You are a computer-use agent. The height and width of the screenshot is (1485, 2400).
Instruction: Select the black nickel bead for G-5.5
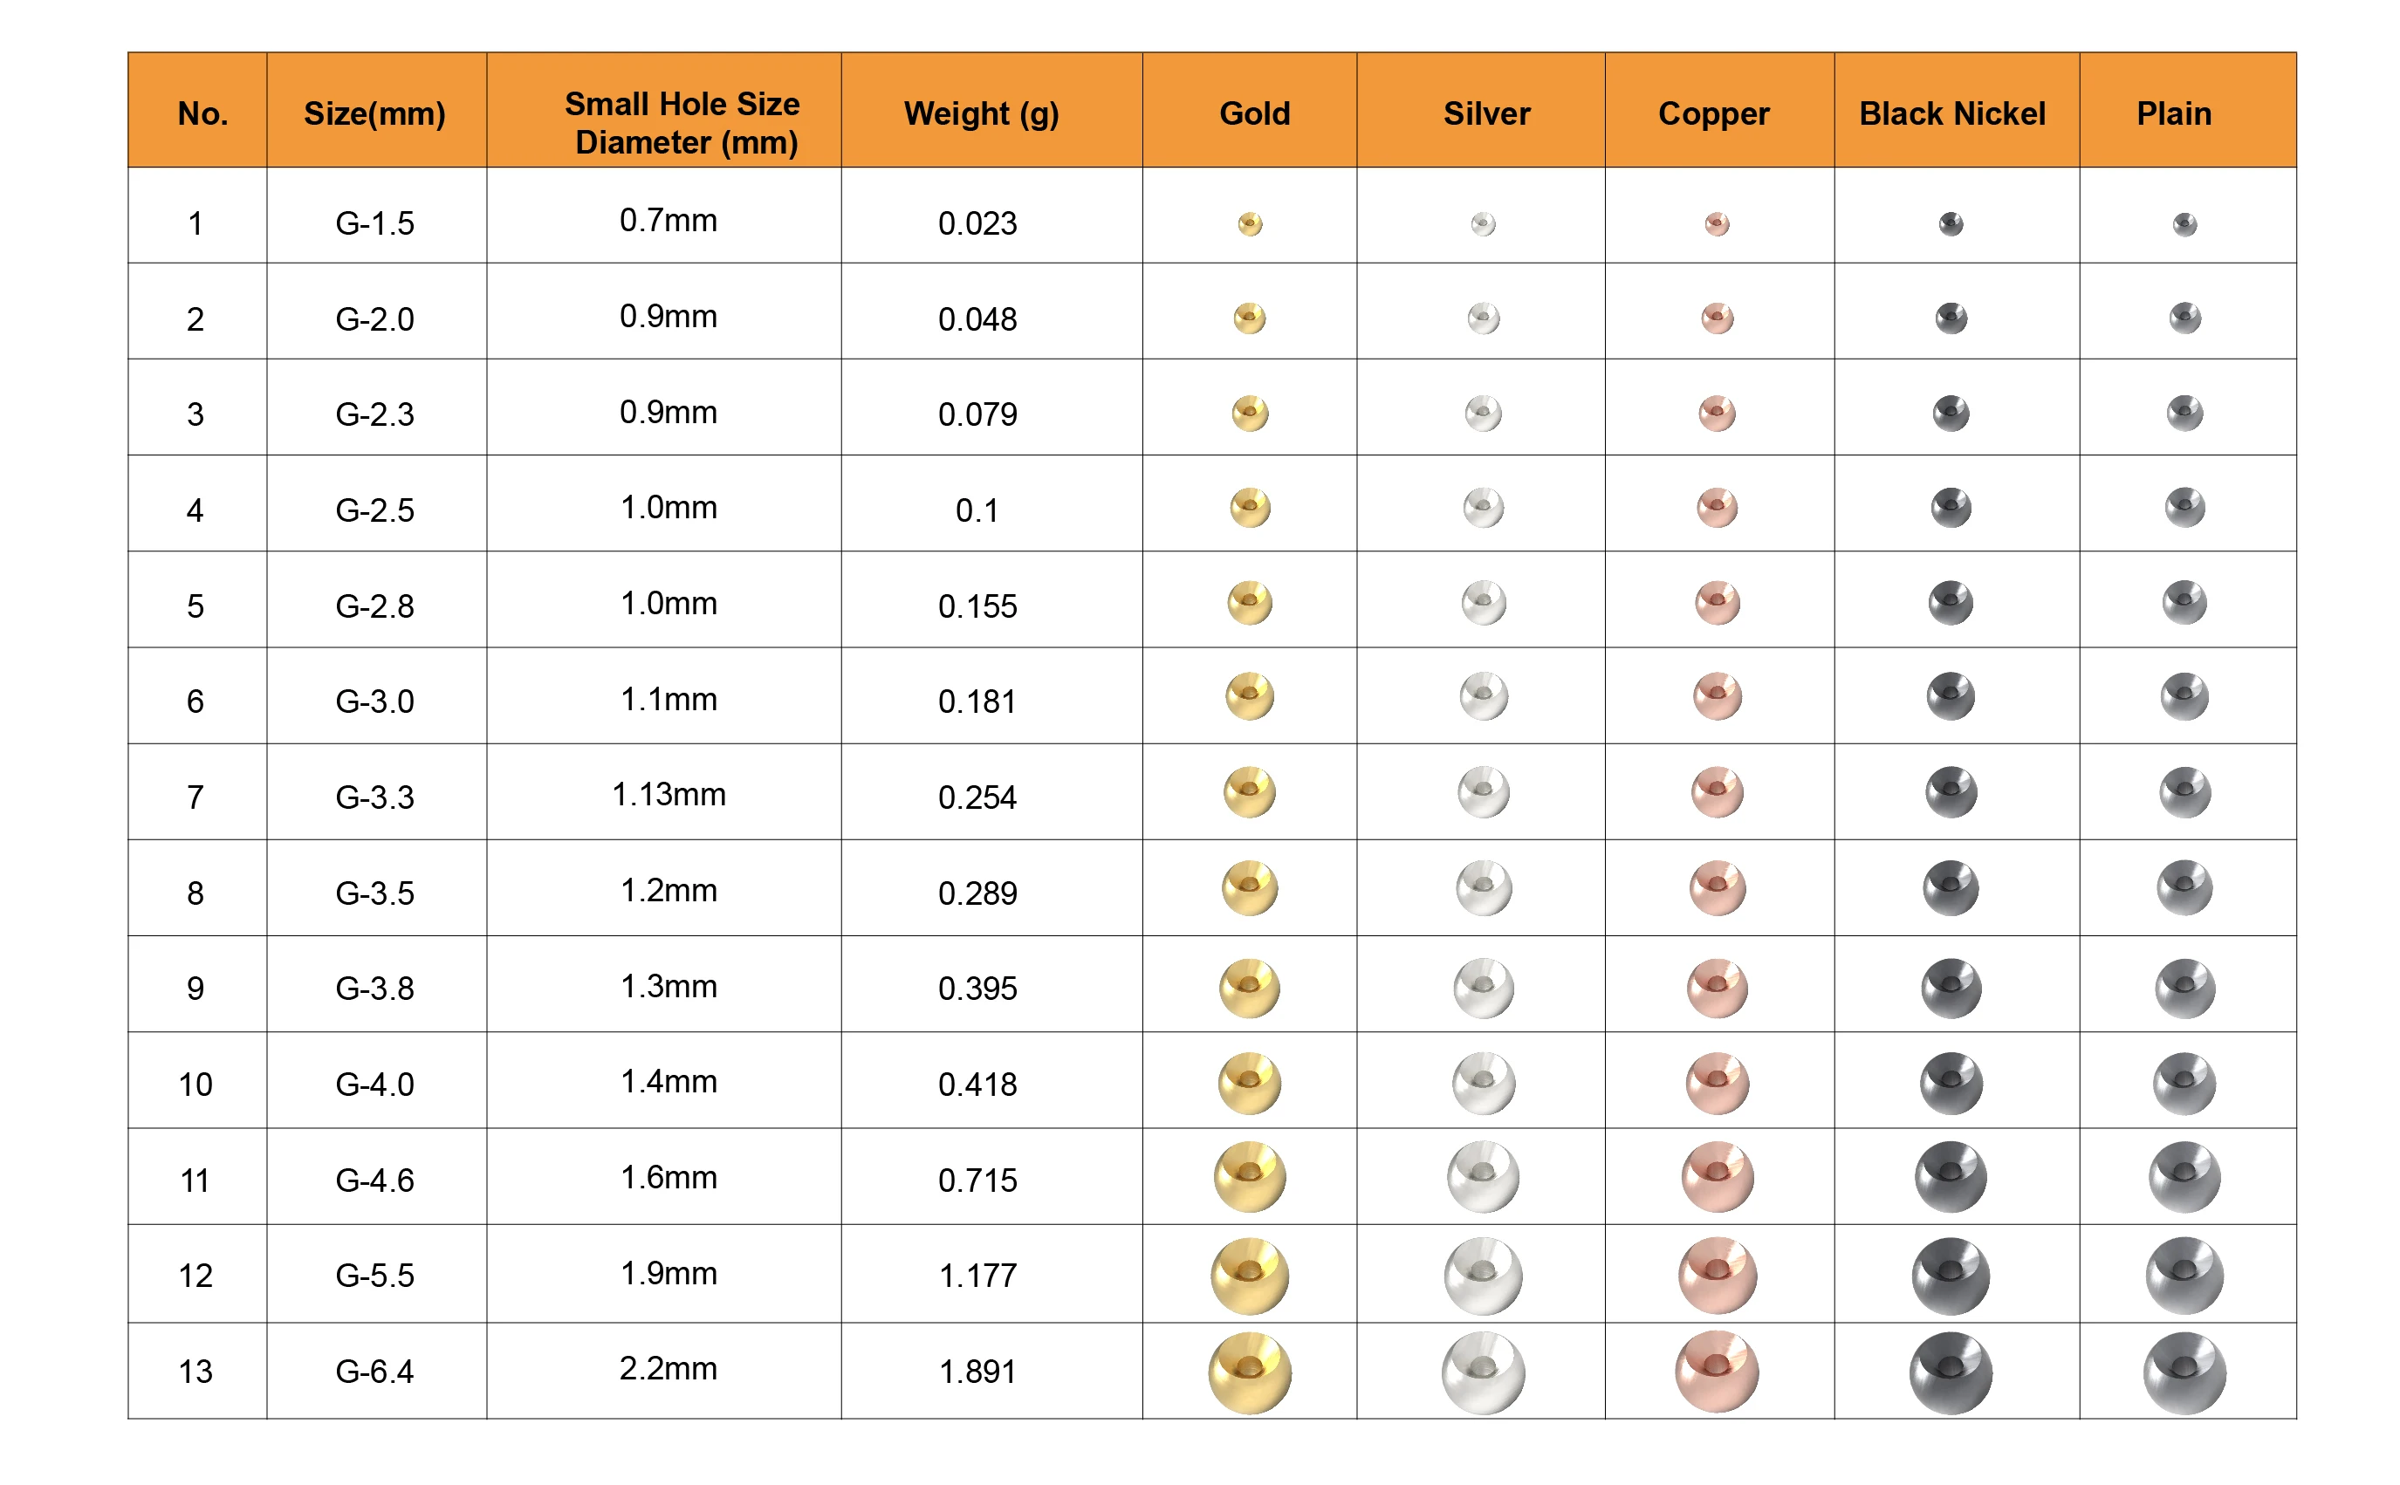(x=1951, y=1276)
